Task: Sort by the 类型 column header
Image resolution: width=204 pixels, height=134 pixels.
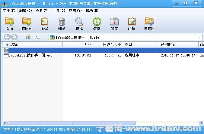Action: coord(141,45)
